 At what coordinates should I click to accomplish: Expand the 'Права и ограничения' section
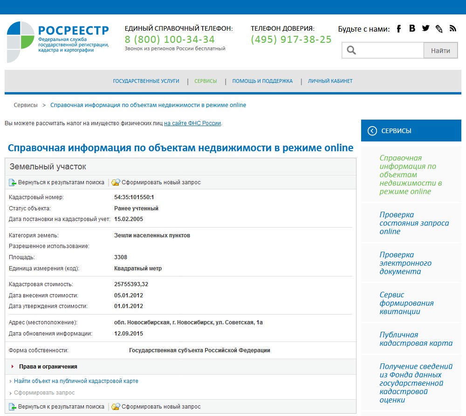tap(48, 367)
